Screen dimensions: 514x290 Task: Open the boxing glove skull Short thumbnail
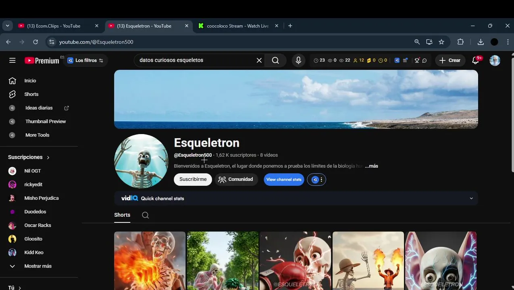coord(295,261)
